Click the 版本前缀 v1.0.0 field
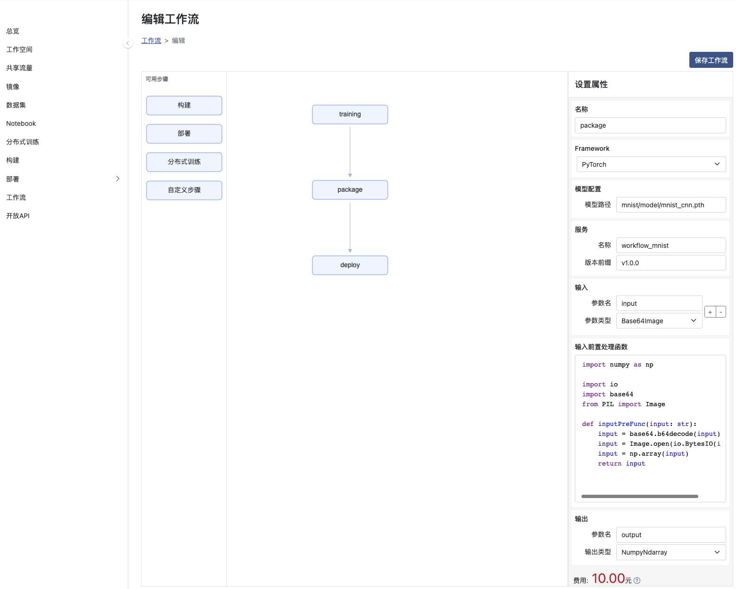This screenshot has width=736, height=589. [x=671, y=263]
